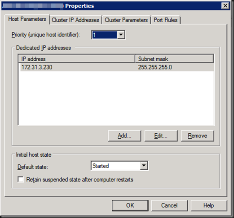Switch to the Cluster IP Addresses tab
This screenshot has height=218, width=234.
click(x=75, y=20)
